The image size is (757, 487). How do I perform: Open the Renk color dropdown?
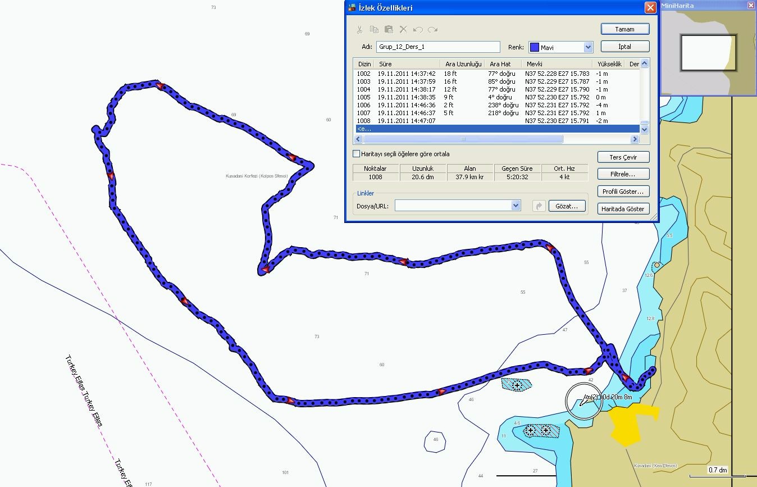coord(588,47)
